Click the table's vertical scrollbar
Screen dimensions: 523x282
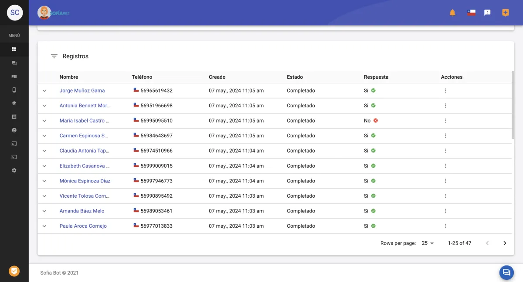(513, 105)
